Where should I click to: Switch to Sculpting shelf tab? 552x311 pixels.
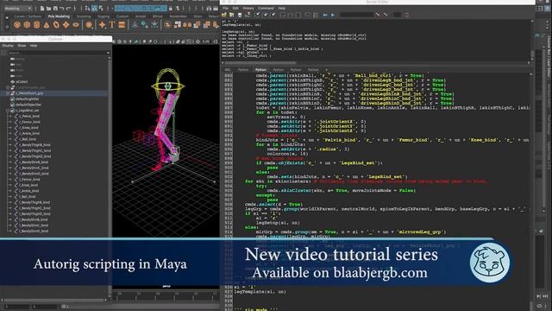tap(84, 16)
